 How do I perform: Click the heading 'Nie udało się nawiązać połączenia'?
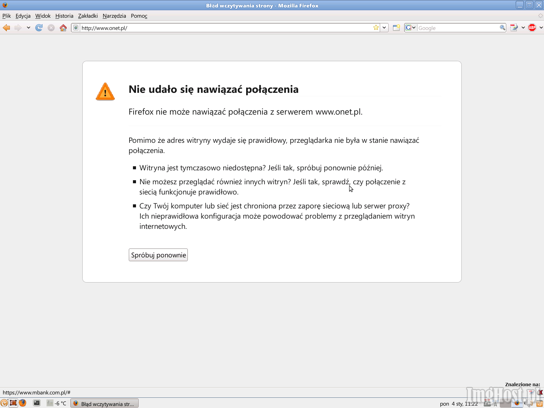[214, 89]
